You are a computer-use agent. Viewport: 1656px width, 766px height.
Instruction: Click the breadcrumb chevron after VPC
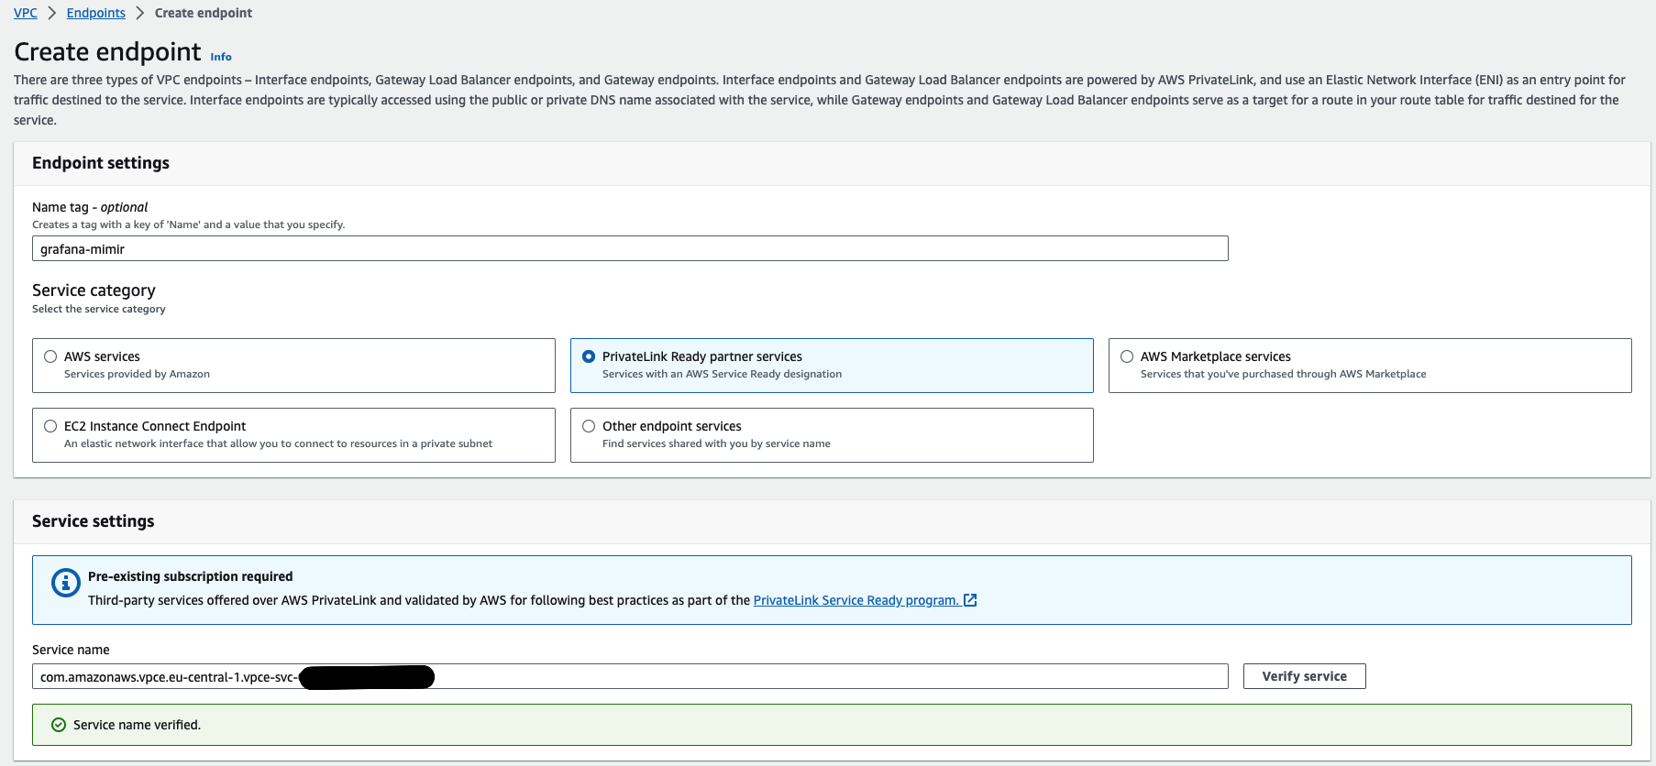pos(52,13)
